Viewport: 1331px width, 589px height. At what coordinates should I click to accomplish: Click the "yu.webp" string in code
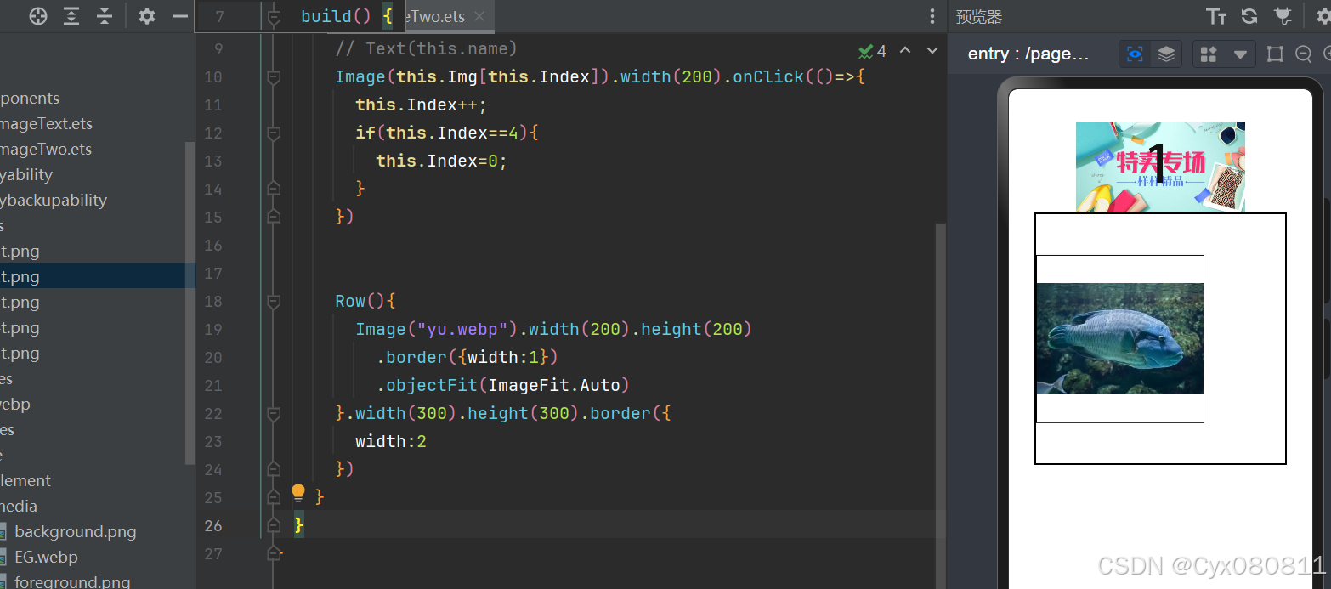pyautogui.click(x=462, y=329)
